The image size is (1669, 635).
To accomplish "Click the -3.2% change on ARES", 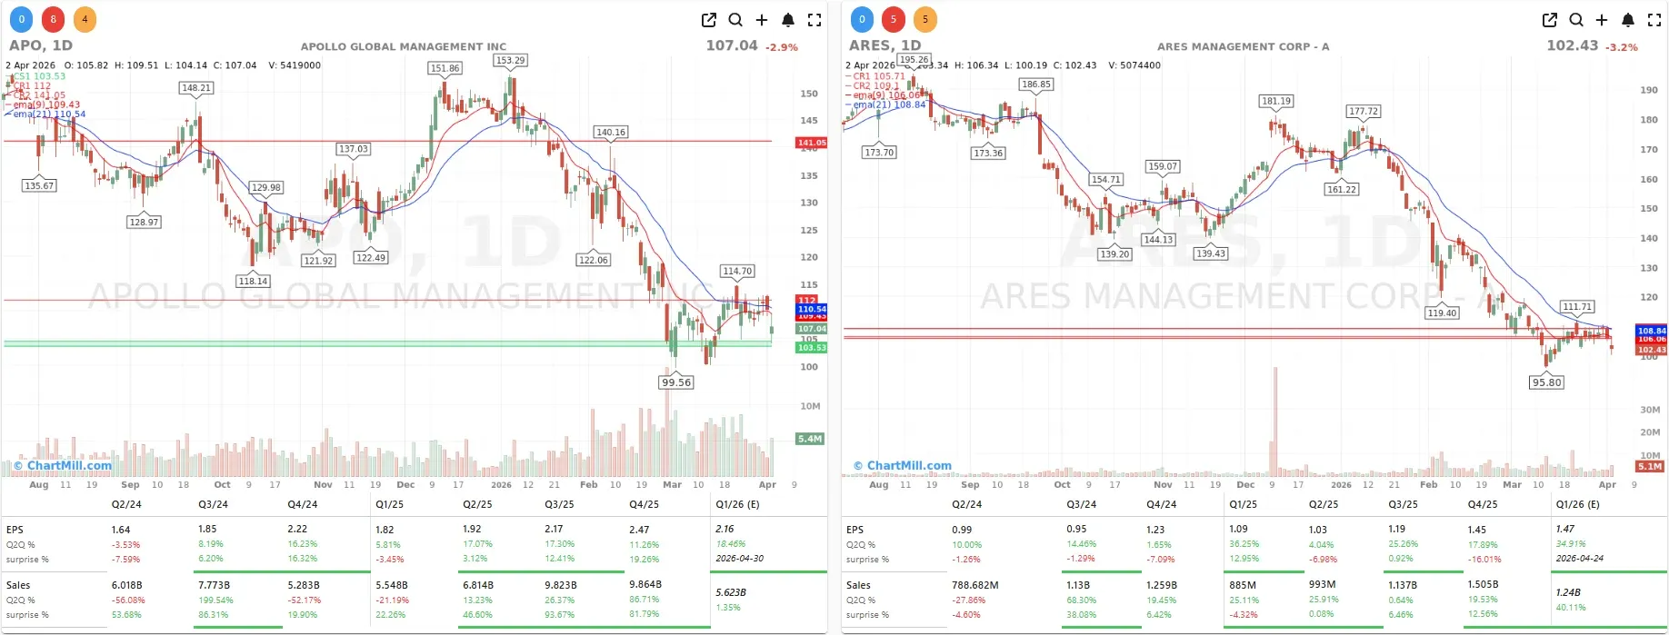I will (x=1622, y=47).
